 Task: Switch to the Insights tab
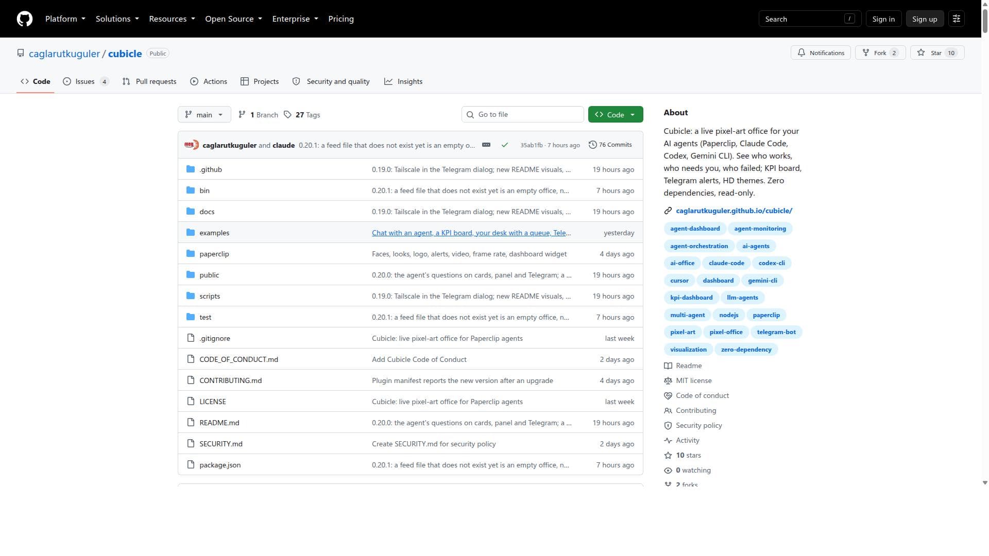(x=403, y=82)
